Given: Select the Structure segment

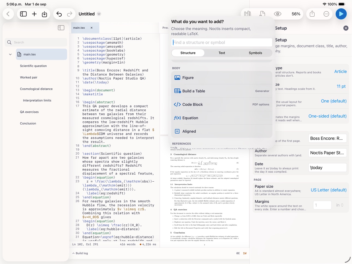Looking at the screenshot, I should (188, 53).
